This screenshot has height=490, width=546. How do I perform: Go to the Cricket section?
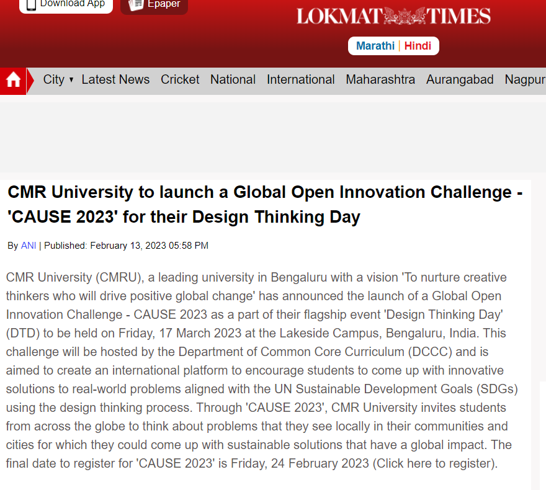pos(180,80)
